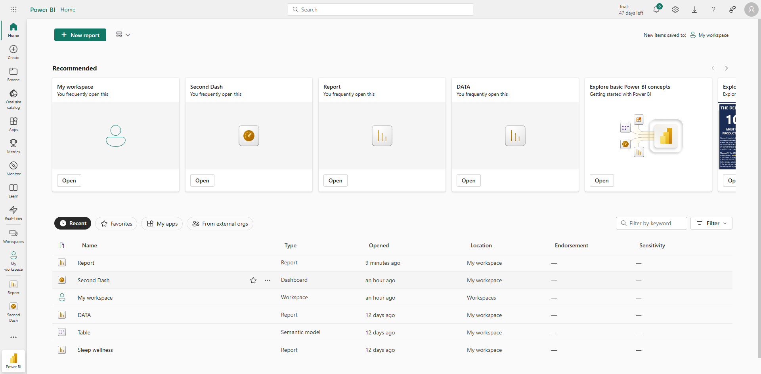The height and width of the screenshot is (374, 761).
Task: Switch to the Favorites filter pill
Action: tap(116, 224)
